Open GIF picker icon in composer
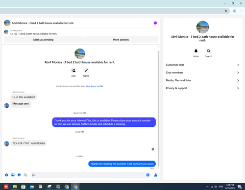 point(25,175)
